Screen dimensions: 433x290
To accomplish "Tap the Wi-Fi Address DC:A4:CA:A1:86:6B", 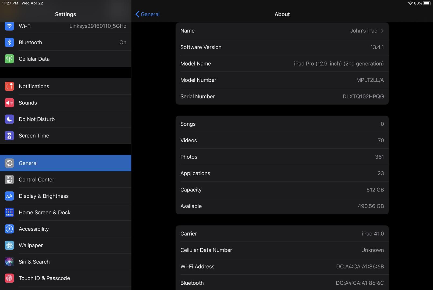I will (360, 267).
